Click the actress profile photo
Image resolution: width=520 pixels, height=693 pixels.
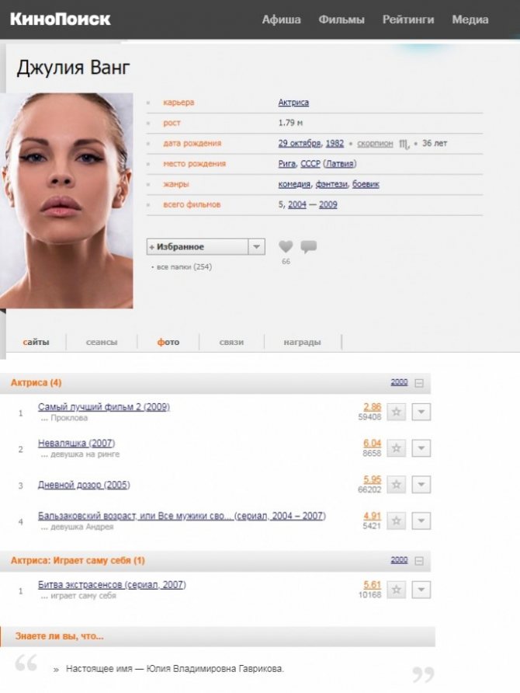click(x=67, y=200)
